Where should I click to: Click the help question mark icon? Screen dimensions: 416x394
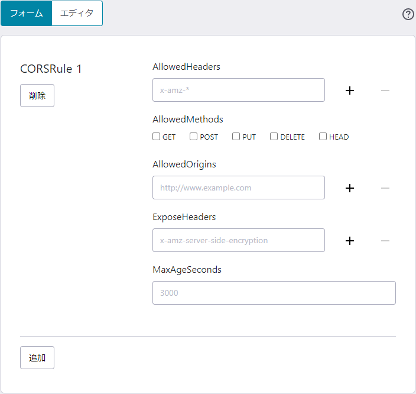[408, 14]
